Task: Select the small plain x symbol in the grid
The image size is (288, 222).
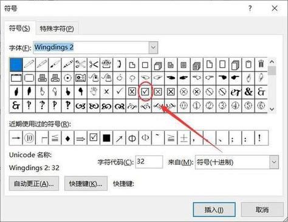Action: 106,92
